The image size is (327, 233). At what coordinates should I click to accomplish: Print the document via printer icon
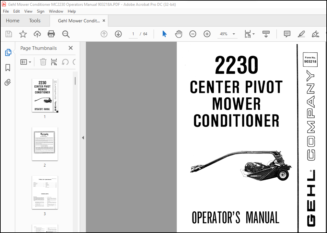pyautogui.click(x=51, y=34)
